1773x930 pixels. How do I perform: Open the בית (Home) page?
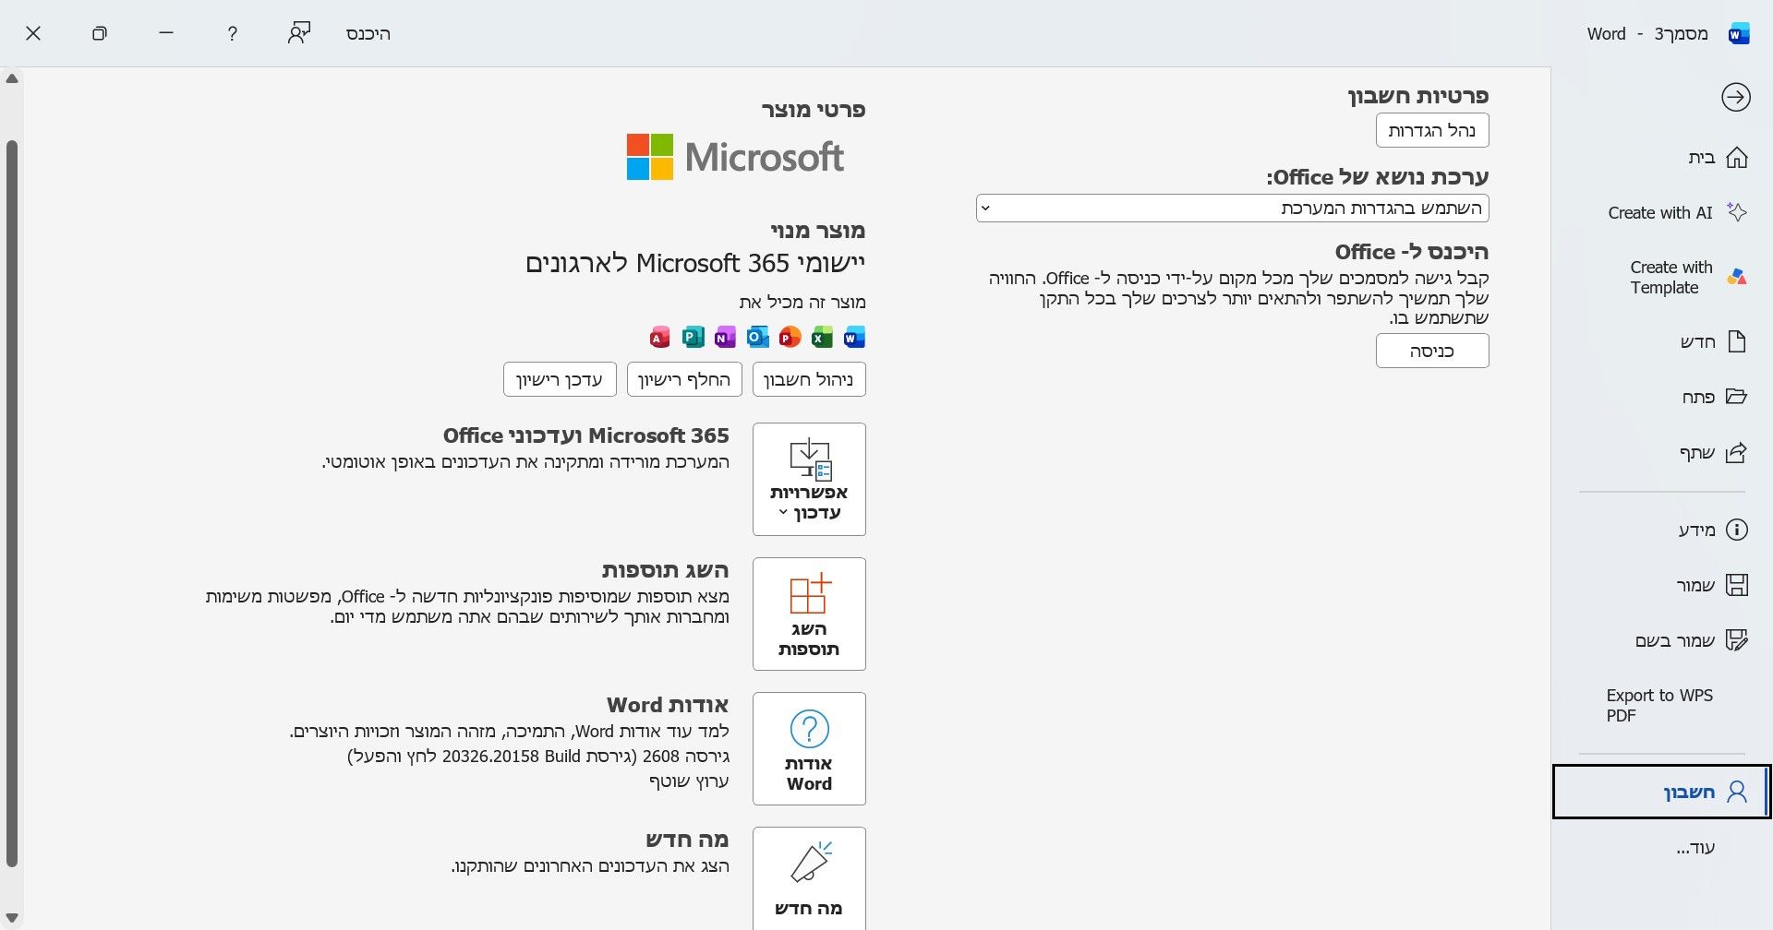(1662, 158)
